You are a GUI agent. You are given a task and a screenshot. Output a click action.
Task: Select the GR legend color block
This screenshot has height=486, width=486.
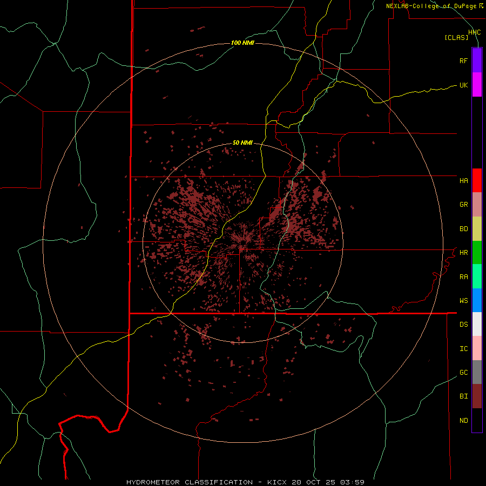(x=477, y=205)
